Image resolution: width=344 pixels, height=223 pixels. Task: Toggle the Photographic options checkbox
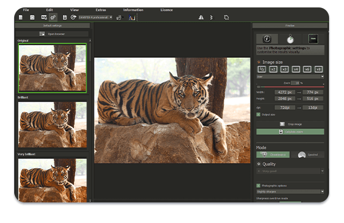259,186
